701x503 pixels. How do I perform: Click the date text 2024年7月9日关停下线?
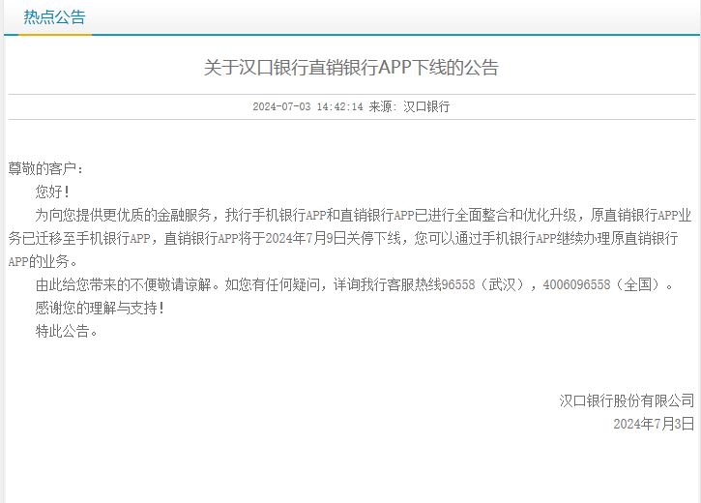click(x=333, y=238)
